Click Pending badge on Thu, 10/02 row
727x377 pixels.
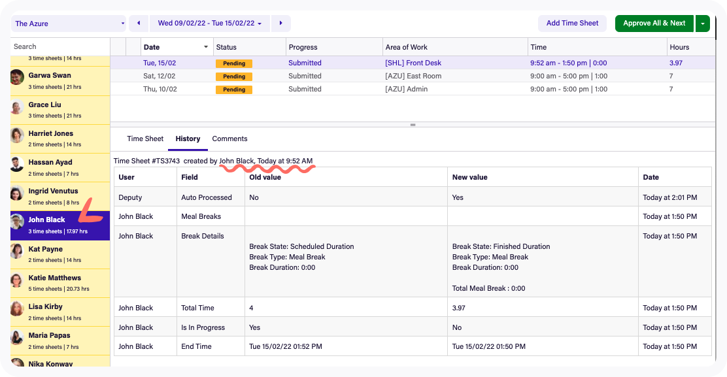(x=233, y=90)
